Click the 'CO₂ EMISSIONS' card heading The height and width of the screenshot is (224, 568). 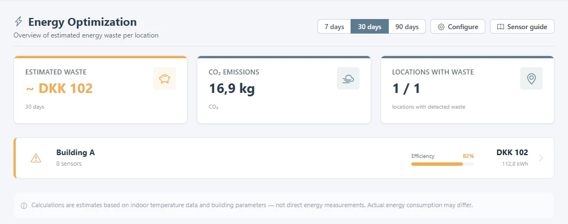pos(234,72)
